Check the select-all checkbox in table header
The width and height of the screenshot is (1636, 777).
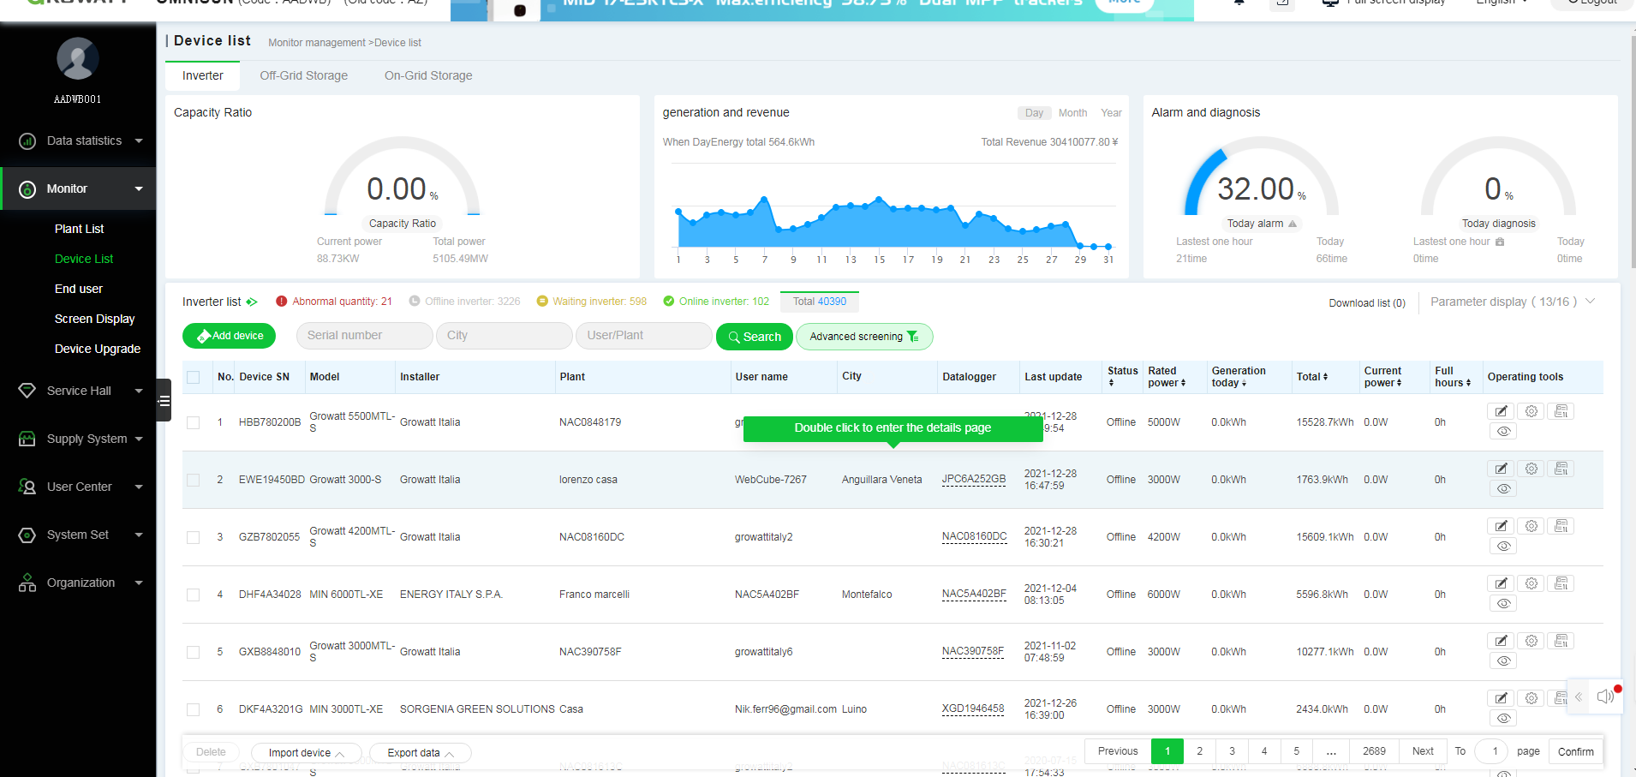pos(194,377)
